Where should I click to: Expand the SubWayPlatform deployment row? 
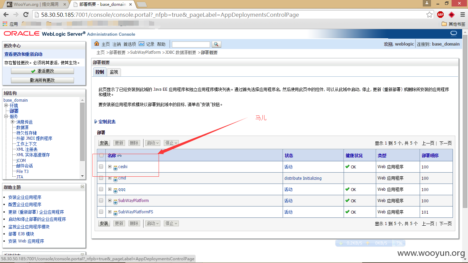tap(110, 200)
